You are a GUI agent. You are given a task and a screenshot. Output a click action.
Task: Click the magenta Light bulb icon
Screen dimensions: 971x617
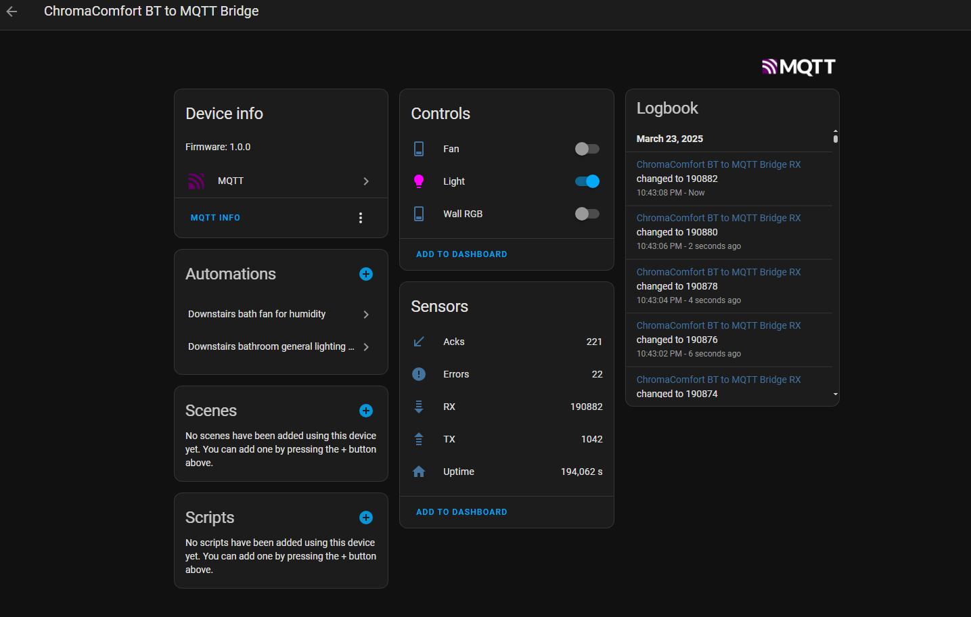click(x=419, y=181)
